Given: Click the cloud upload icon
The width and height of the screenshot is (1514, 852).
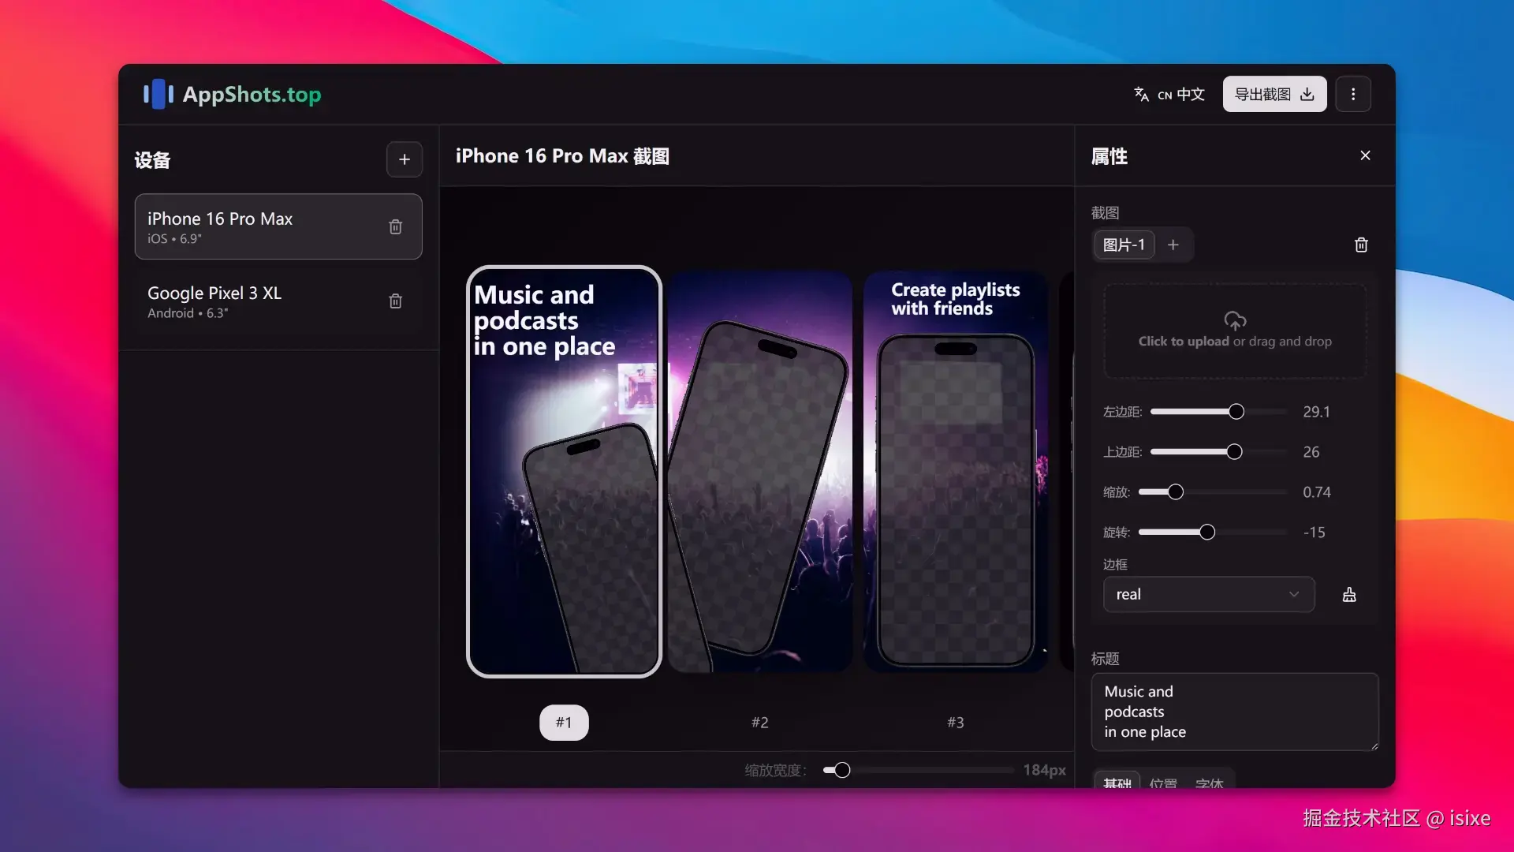Looking at the screenshot, I should [x=1235, y=320].
